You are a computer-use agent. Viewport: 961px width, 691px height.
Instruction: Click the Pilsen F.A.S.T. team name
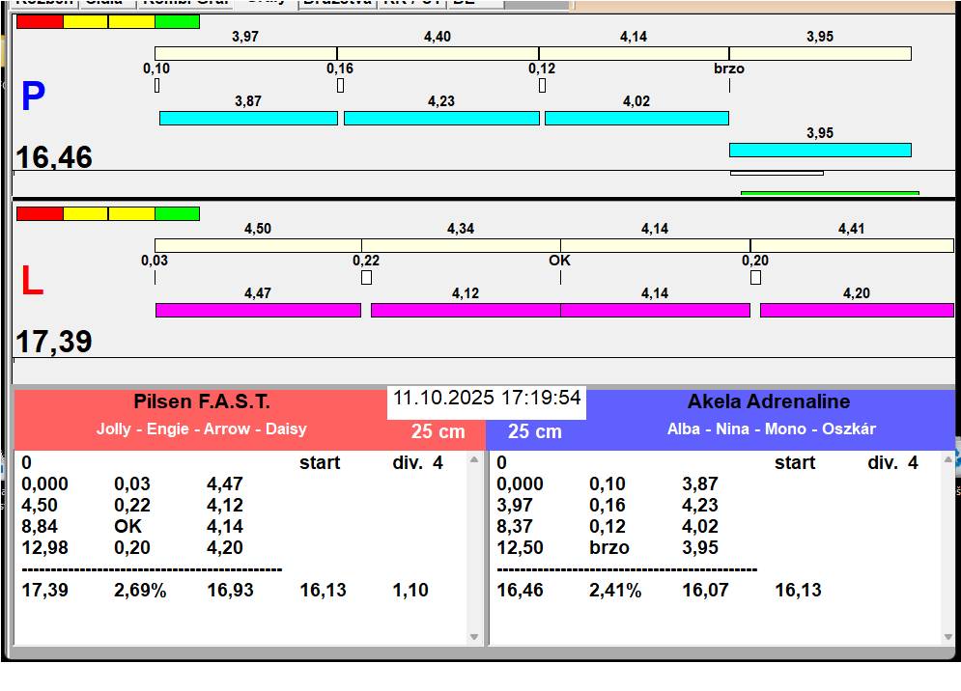[202, 401]
